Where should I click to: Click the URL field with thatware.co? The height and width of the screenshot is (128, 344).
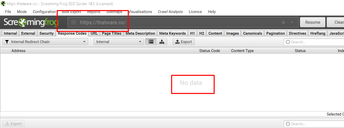click(x=183, y=22)
